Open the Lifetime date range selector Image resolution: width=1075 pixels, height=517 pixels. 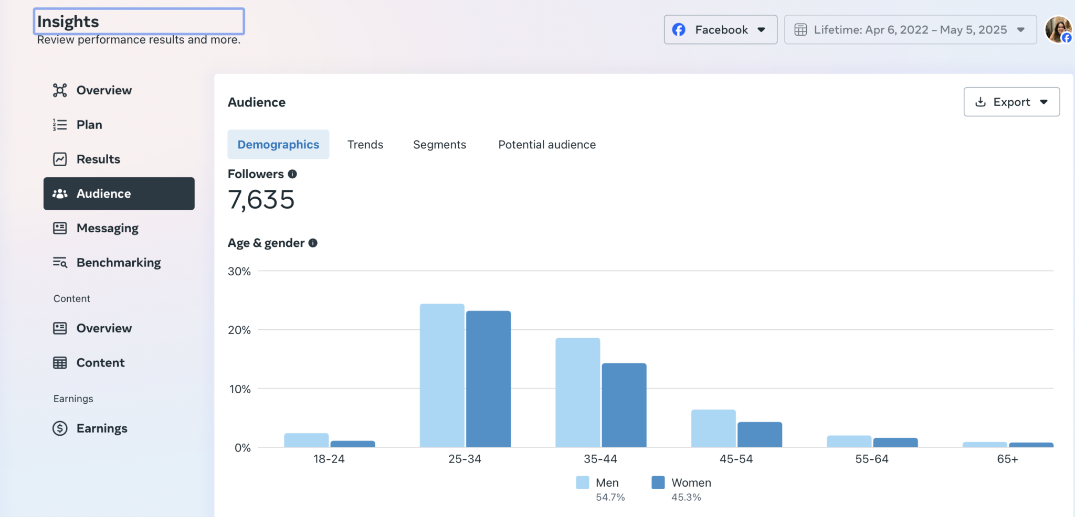tap(909, 29)
